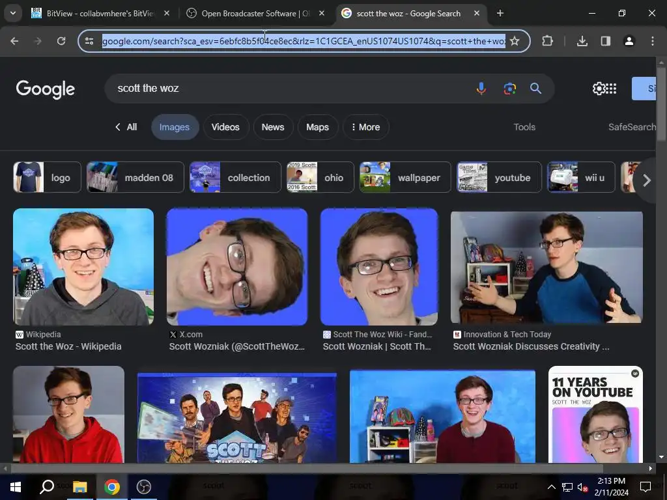Reload the current page

pyautogui.click(x=61, y=41)
